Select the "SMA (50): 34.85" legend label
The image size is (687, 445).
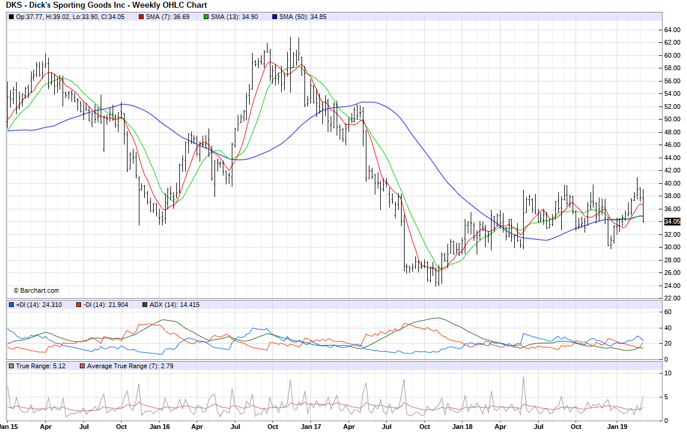coord(303,17)
